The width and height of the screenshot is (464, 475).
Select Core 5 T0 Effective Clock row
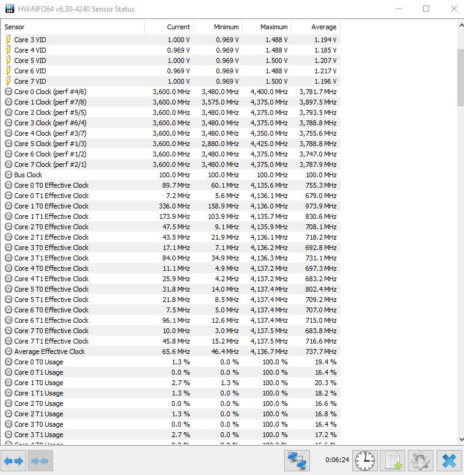point(171,289)
